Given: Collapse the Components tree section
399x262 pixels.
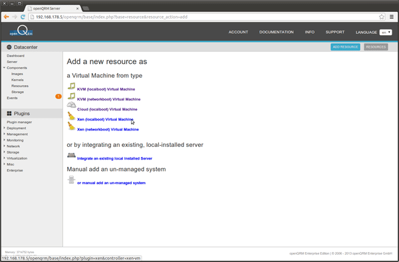Looking at the screenshot, I should tap(4, 68).
